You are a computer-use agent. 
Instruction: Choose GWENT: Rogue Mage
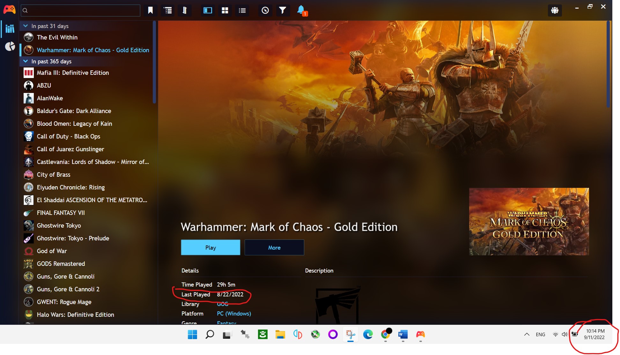click(86, 302)
